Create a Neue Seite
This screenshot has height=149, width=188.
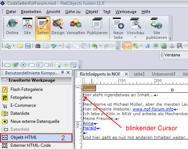(x=118, y=28)
